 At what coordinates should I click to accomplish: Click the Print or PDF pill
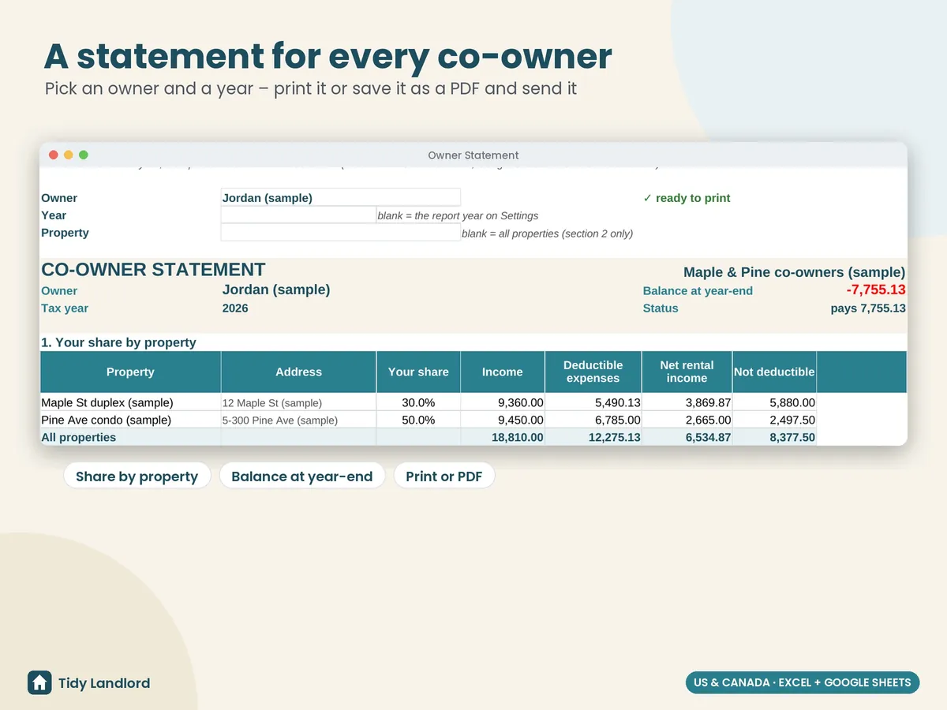[x=444, y=476]
